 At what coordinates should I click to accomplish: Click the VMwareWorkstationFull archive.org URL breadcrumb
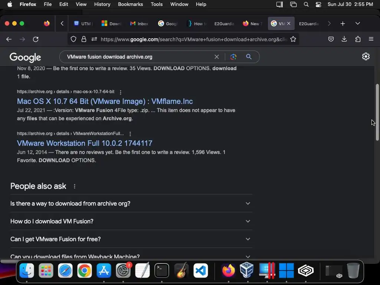(x=70, y=134)
